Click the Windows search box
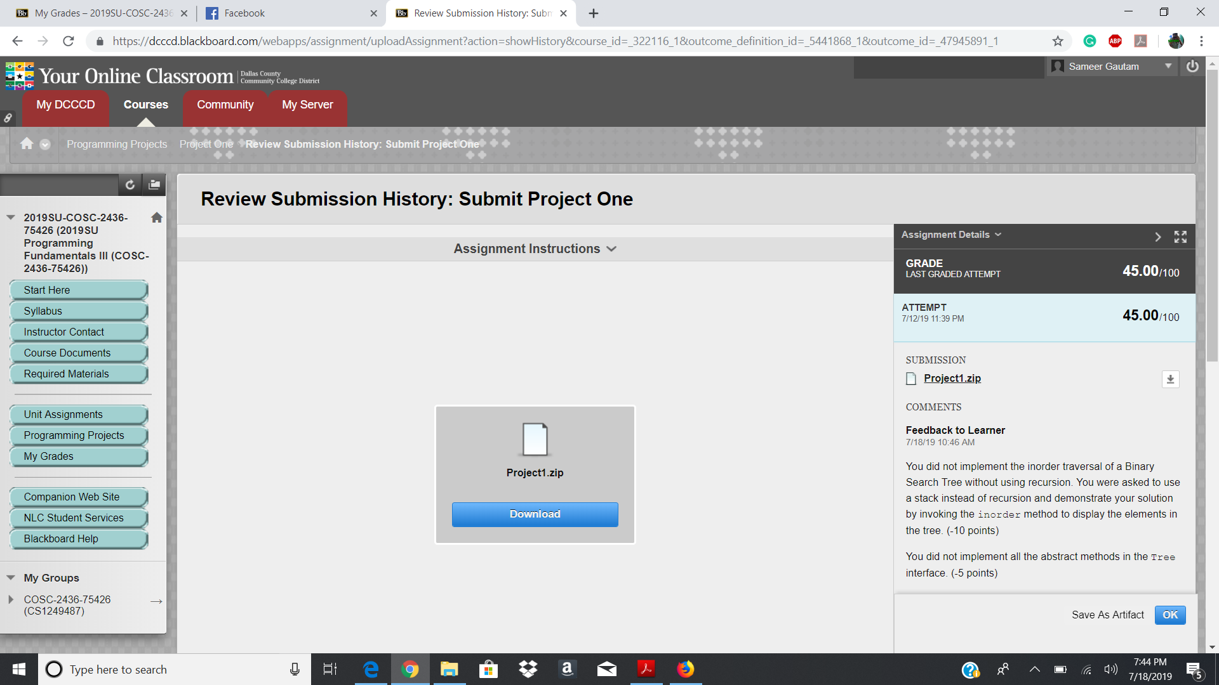Viewport: 1219px width, 685px height. pyautogui.click(x=175, y=669)
